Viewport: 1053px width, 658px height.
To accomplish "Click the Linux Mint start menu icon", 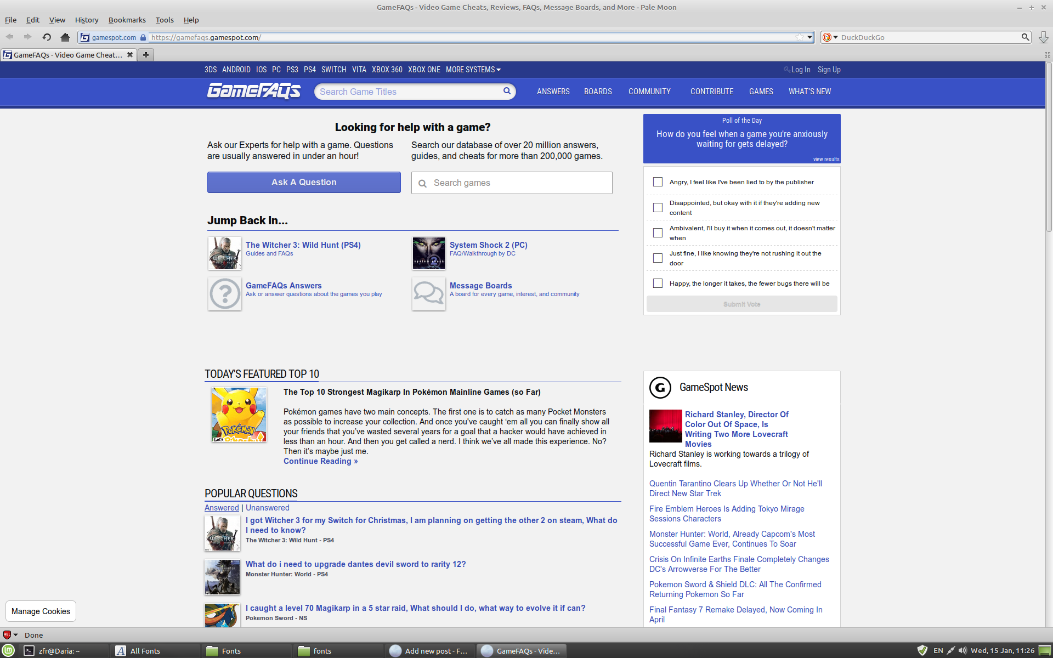I will click(x=9, y=651).
